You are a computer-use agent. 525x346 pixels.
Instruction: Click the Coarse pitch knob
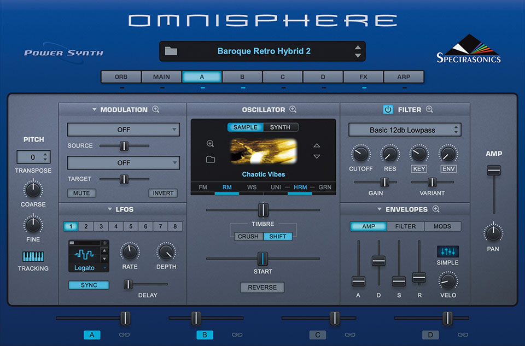(x=33, y=189)
